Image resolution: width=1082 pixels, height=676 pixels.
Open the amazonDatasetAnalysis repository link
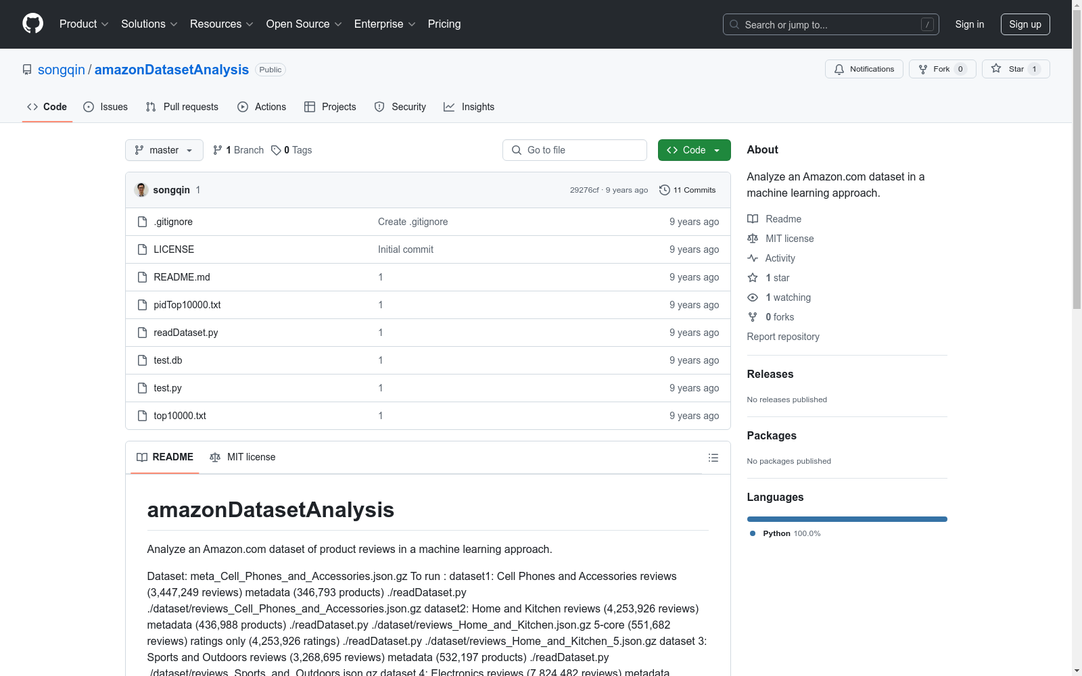tap(172, 70)
